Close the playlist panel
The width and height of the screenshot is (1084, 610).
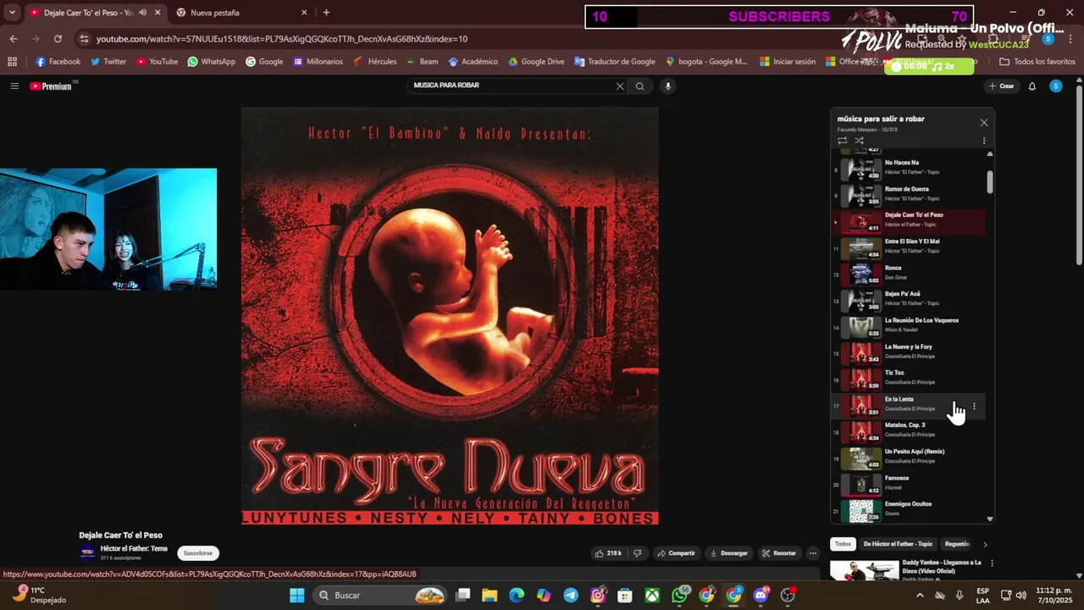coord(983,123)
